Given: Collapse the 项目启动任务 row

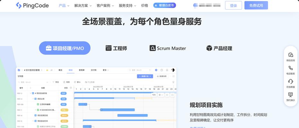Looking at the screenshot, I should tap(33, 121).
